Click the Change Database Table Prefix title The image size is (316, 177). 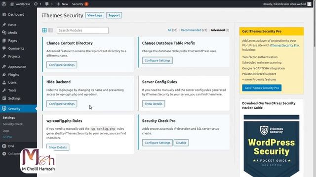coord(168,43)
